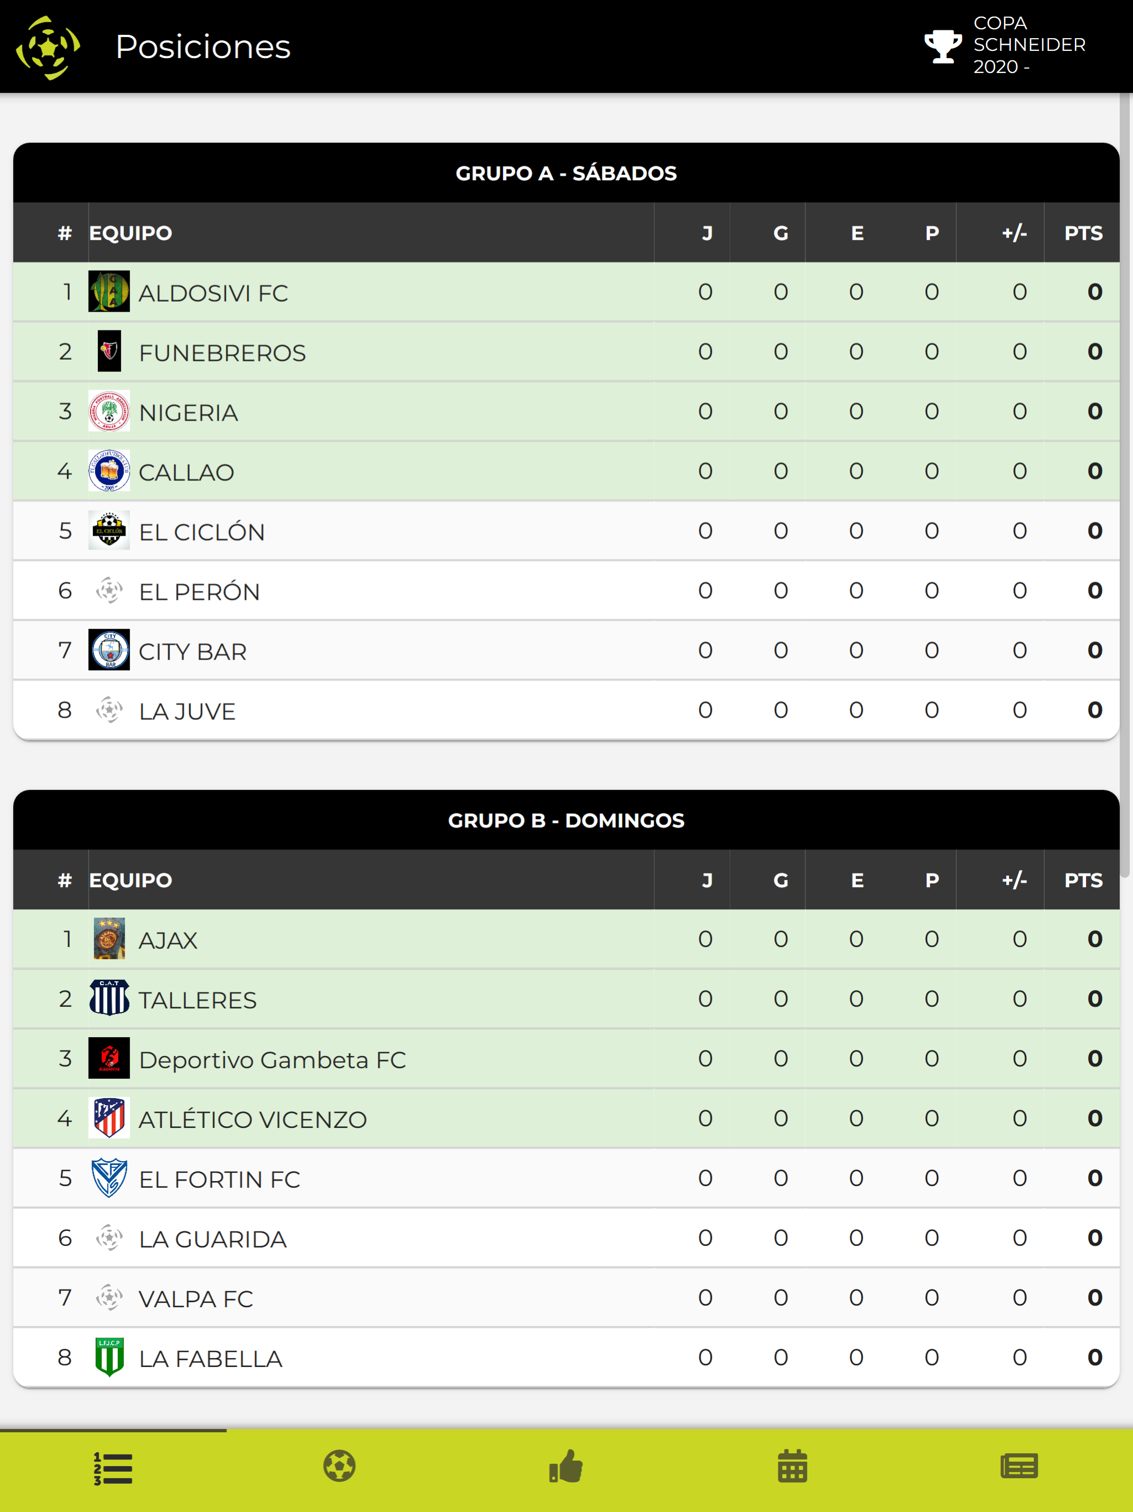Click the page's vertical scrollbar
Screen dimensions: 1133x1512
[x=1125, y=479]
